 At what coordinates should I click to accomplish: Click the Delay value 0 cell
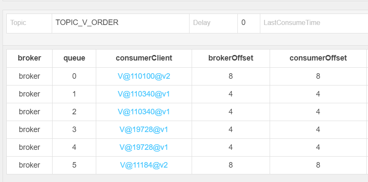coord(249,23)
